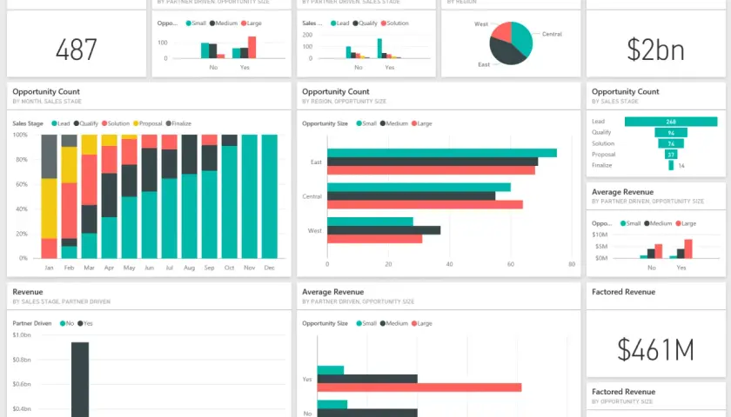Click the '$0.6bn' axis label in the Revenue chart
This screenshot has height=417, width=731.
click(22, 384)
